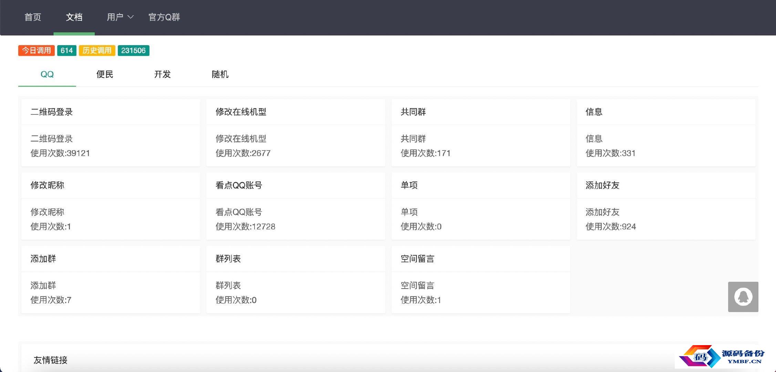Open the 二维码登录 card title
The width and height of the screenshot is (776, 372).
tap(52, 112)
